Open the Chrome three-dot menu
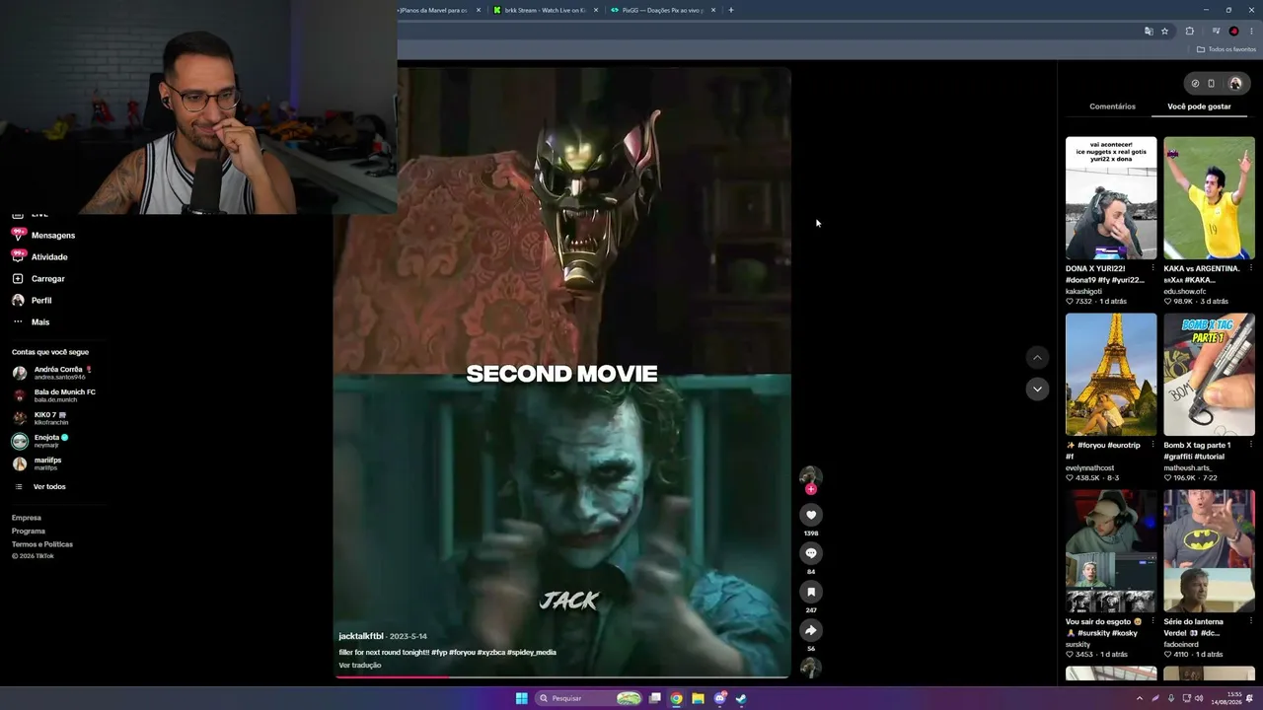This screenshot has width=1263, height=710. click(x=1251, y=32)
